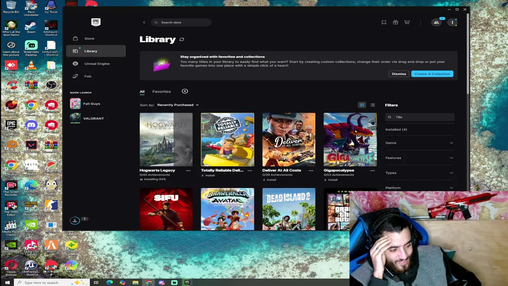
Task: Expand the Platform filter
Action: tap(419, 187)
